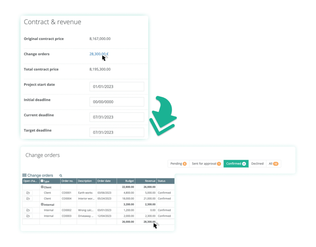
Task: Open the Wrong calculation change order CO0002
Action: 28,210
